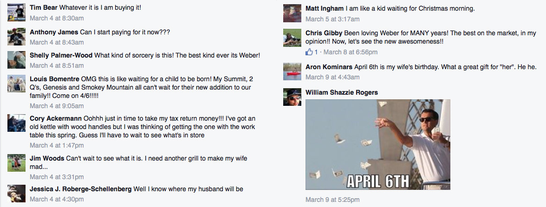Image resolution: width=546 pixels, height=207 pixels.
Task: Click Shelly Palmer-Wood's profile photo
Action: click(17, 60)
